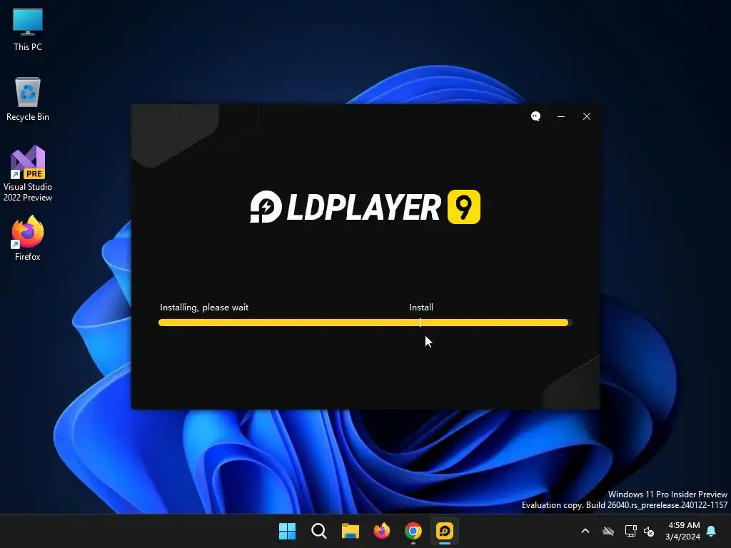
Task: Click the muted volume tray icon
Action: pyautogui.click(x=649, y=531)
